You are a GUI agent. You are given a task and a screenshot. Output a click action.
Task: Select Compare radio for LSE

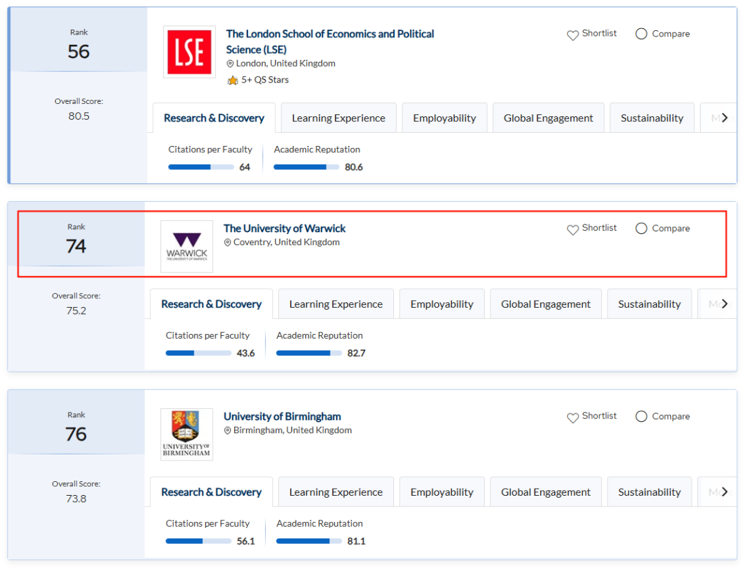coord(641,34)
